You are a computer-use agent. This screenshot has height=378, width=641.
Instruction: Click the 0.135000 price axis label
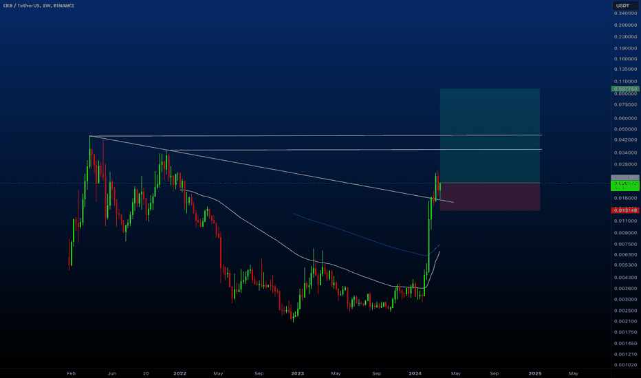(625, 69)
